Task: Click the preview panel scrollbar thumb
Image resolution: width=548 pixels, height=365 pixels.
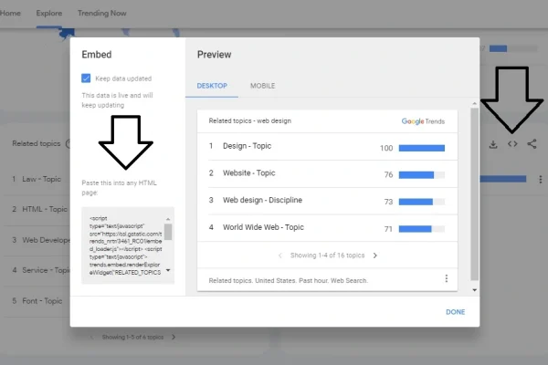Action: tap(474, 193)
